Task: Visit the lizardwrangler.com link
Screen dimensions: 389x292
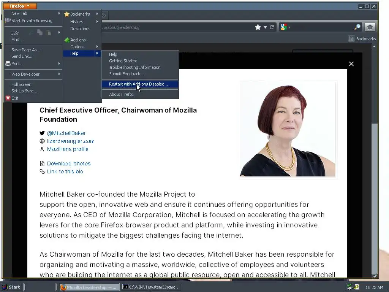Action: [71, 141]
